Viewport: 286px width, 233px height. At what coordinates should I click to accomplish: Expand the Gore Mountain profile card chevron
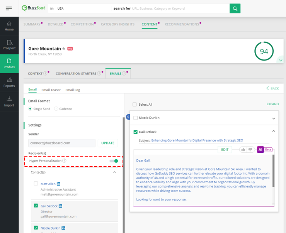point(281,60)
